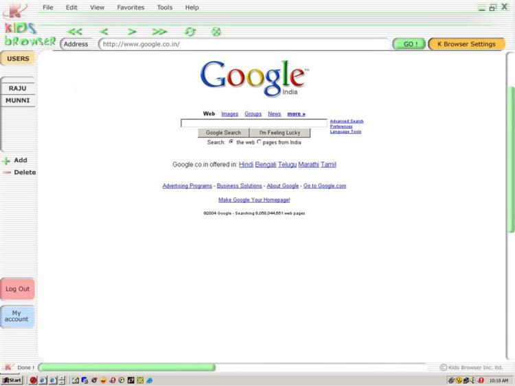The height and width of the screenshot is (386, 515).
Task: Add a user with the green plus
Action: [x=6, y=160]
